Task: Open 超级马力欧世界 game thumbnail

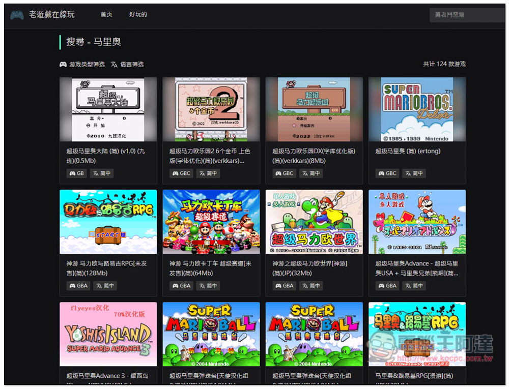Action: point(314,222)
